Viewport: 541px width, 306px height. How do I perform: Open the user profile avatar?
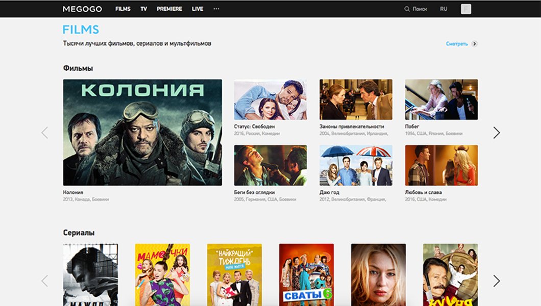click(466, 9)
